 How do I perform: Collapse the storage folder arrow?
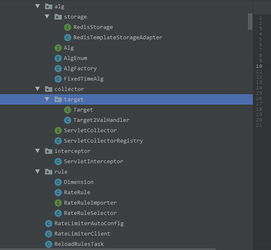coord(47,17)
